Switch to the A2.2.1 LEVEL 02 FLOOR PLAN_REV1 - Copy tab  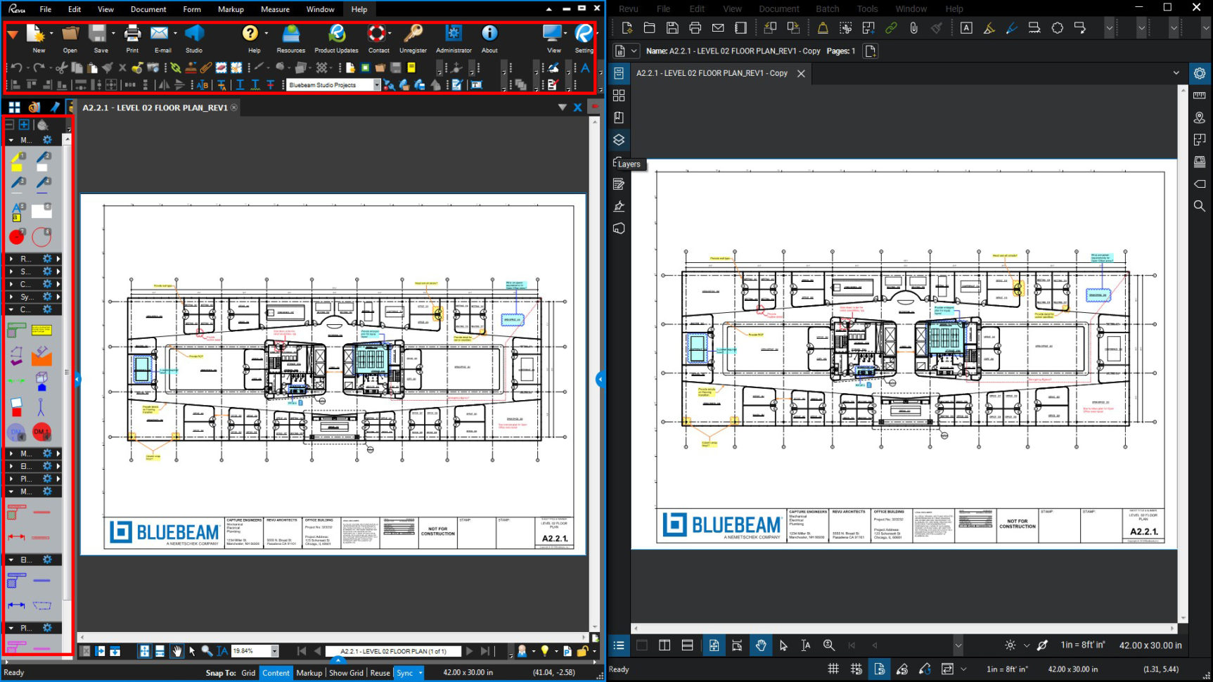[712, 73]
